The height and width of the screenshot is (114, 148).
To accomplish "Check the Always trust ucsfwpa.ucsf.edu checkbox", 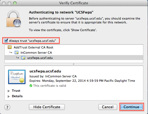I will (x=6, y=41).
